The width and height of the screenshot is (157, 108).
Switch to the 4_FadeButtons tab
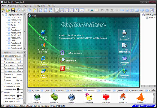[x=74, y=91]
